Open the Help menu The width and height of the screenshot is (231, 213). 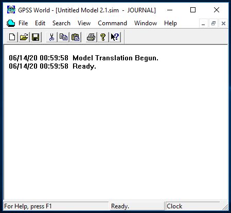click(x=170, y=23)
